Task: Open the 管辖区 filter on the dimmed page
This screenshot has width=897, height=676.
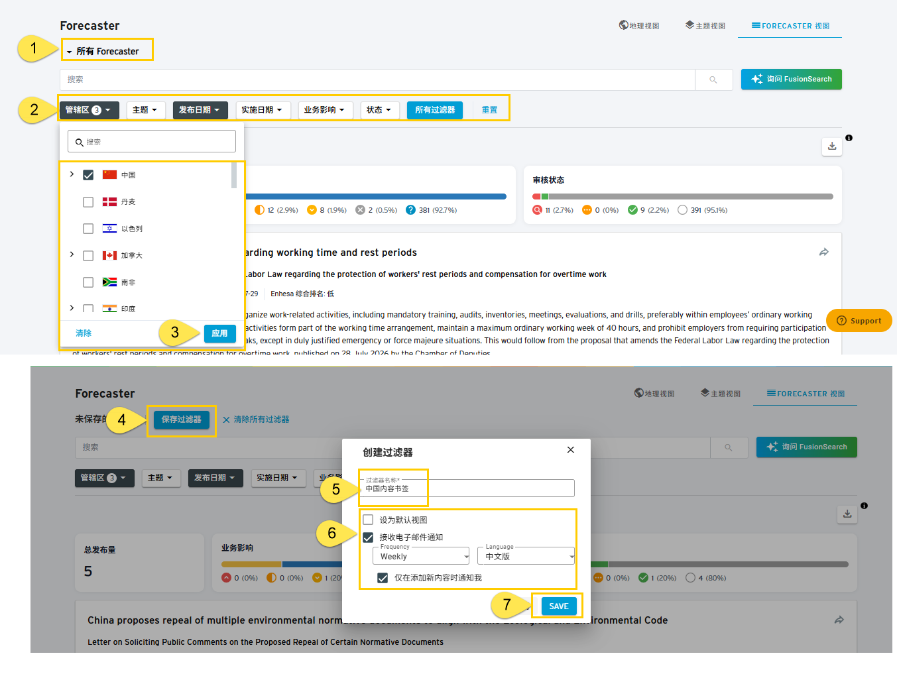Action: pyautogui.click(x=104, y=478)
